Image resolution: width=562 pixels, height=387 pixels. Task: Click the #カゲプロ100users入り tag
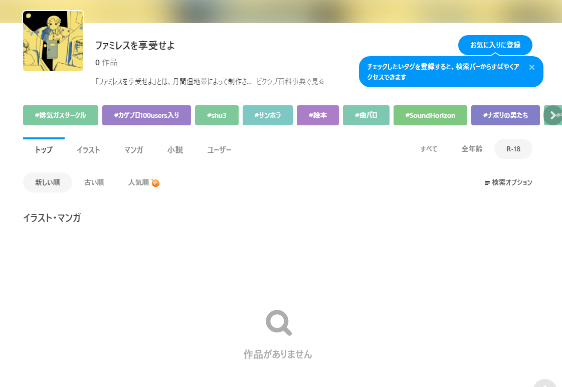146,115
